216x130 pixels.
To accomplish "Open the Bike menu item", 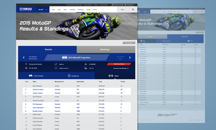I will coord(59,10).
